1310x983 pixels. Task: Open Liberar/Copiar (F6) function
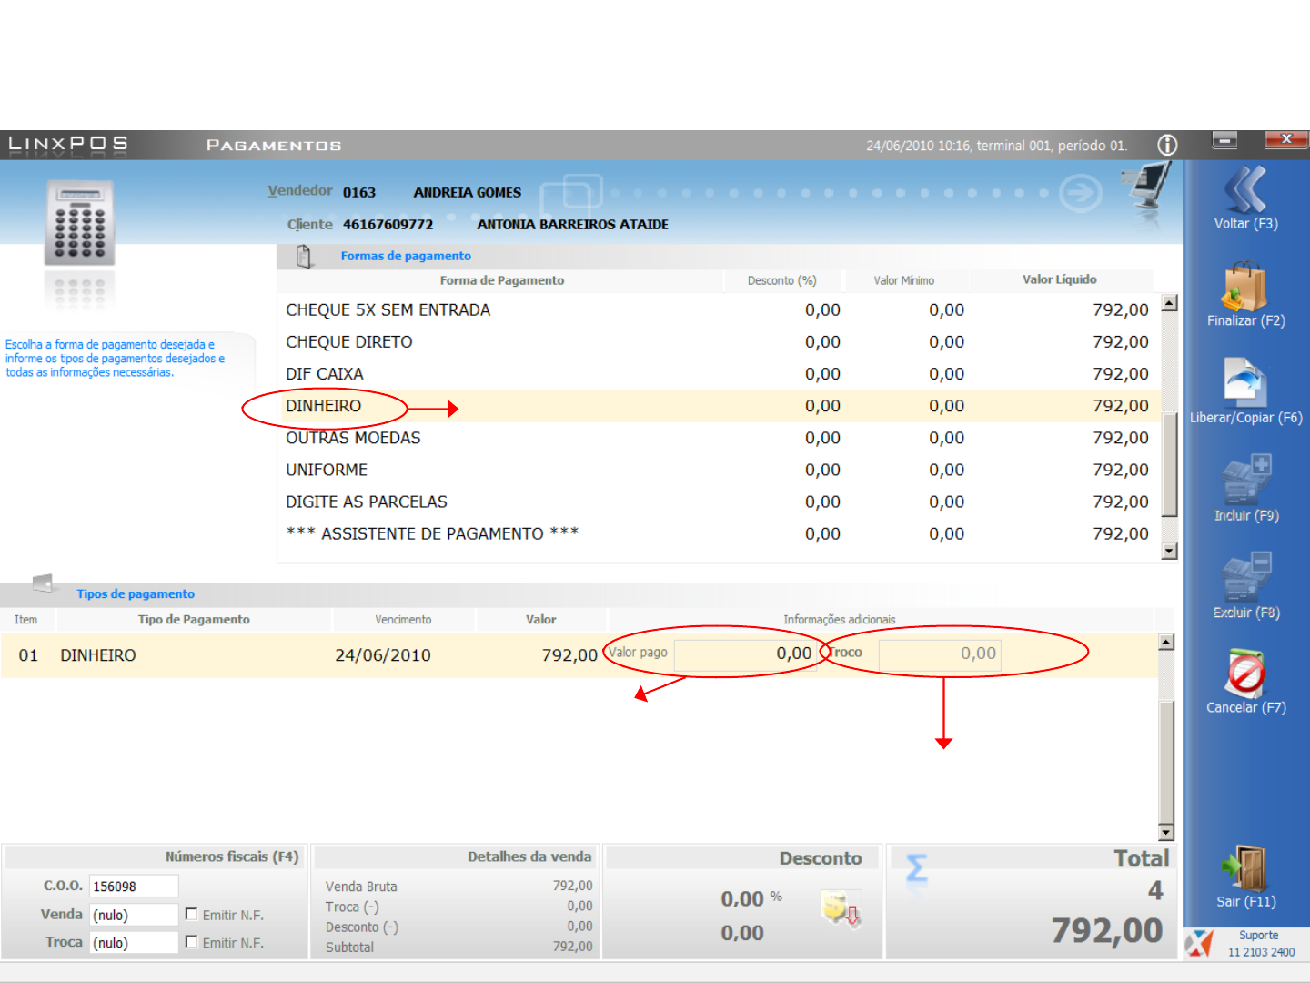click(x=1245, y=383)
